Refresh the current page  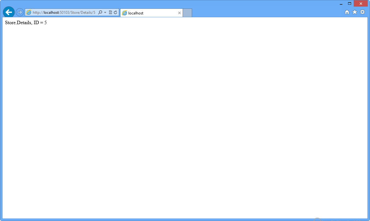[115, 12]
